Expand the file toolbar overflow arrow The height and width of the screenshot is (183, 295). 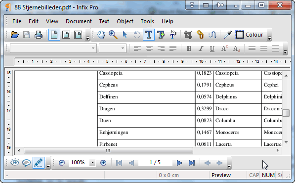point(87,38)
